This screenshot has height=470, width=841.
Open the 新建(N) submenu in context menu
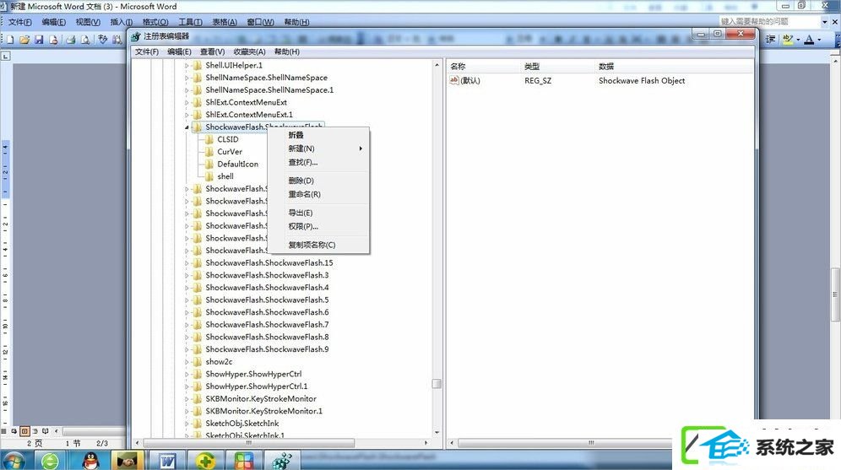[318, 149]
